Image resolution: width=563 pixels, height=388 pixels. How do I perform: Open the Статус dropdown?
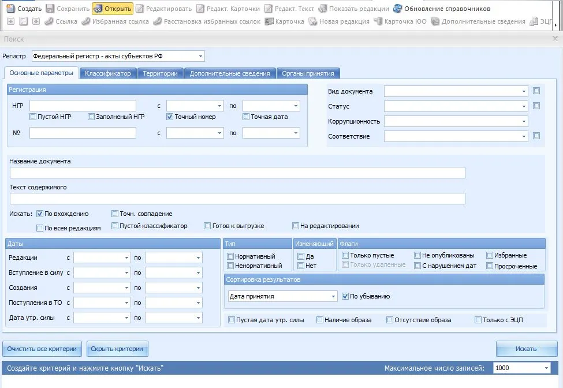[524, 106]
